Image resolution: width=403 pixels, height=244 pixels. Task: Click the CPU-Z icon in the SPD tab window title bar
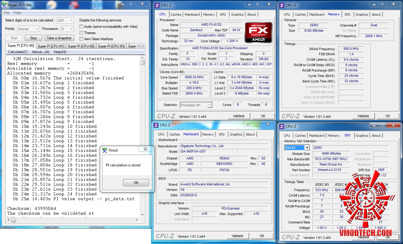(282, 127)
